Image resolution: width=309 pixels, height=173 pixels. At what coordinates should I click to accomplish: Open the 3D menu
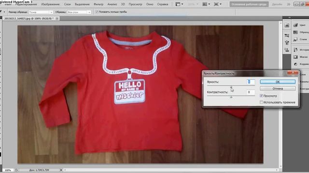tap(123, 4)
